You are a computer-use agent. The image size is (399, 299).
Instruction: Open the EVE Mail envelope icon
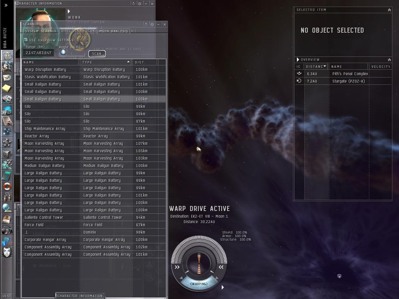click(x=7, y=77)
